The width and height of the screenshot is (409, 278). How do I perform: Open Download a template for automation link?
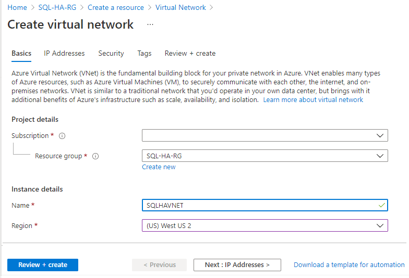click(x=349, y=265)
